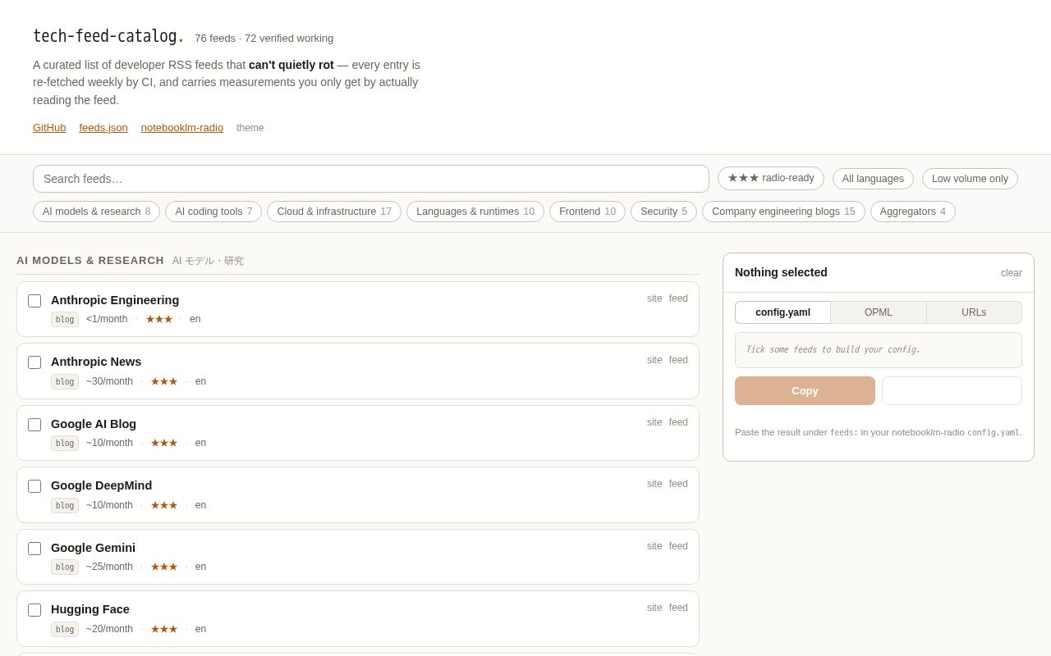Check the Google DeepMind feed box
Screen dimensions: 1051x656
[x=34, y=486]
